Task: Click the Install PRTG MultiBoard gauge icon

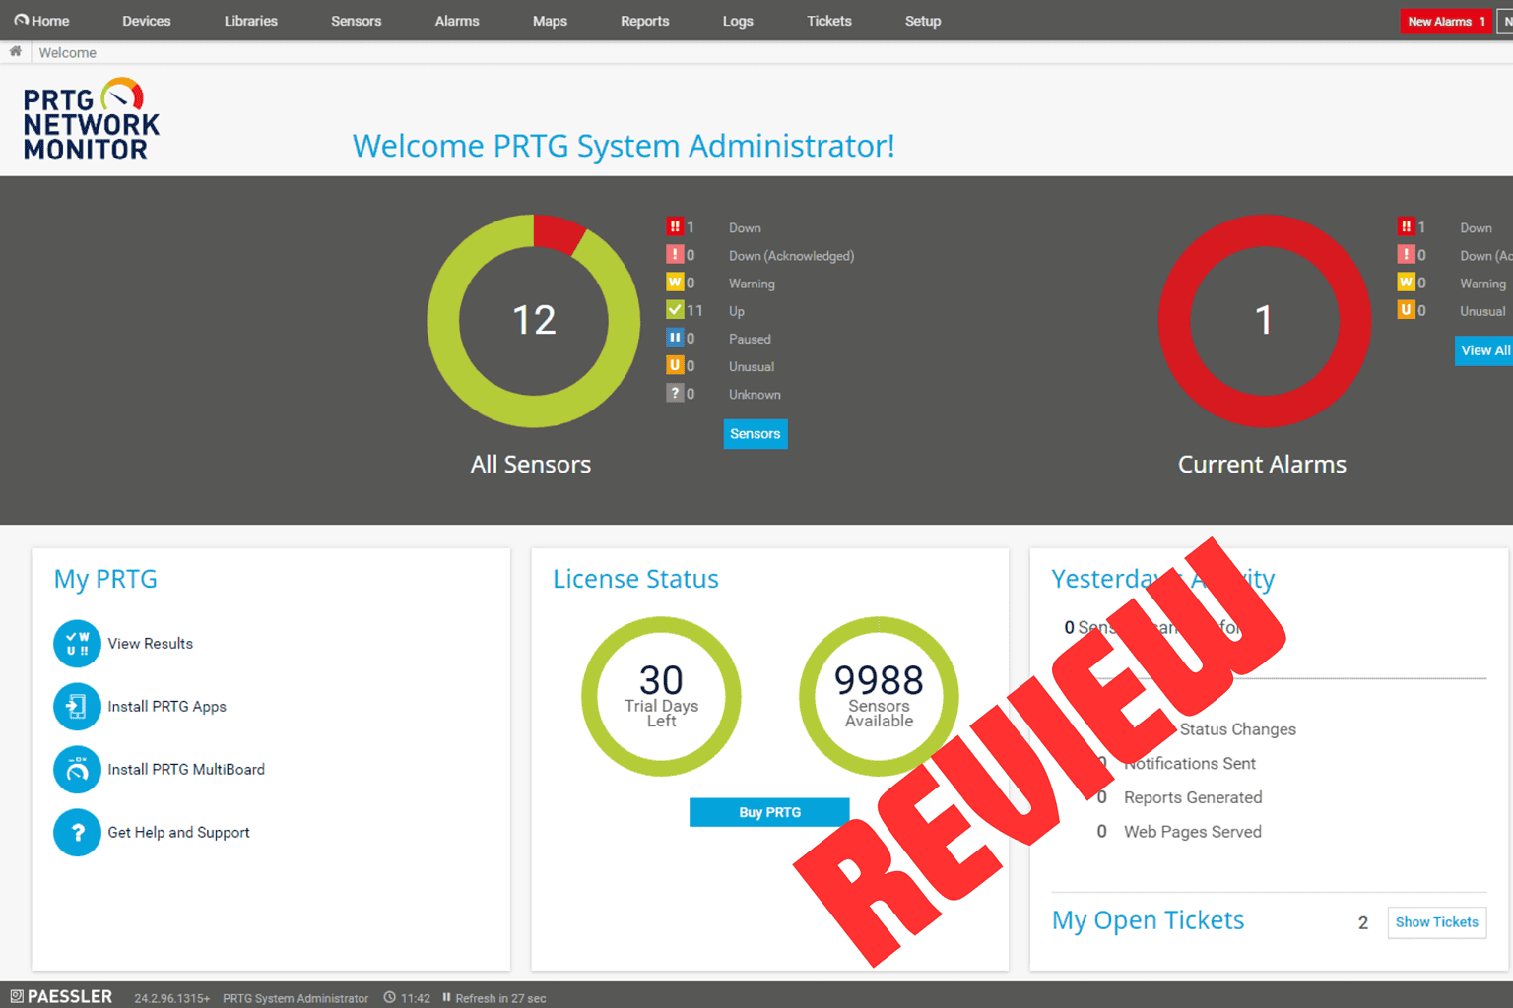Action: 77,770
